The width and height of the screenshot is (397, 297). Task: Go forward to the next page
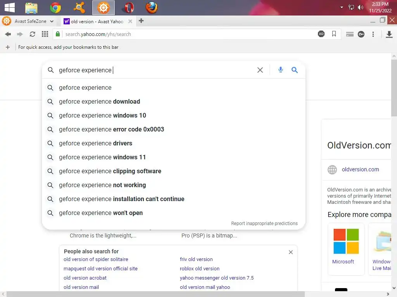point(20,34)
